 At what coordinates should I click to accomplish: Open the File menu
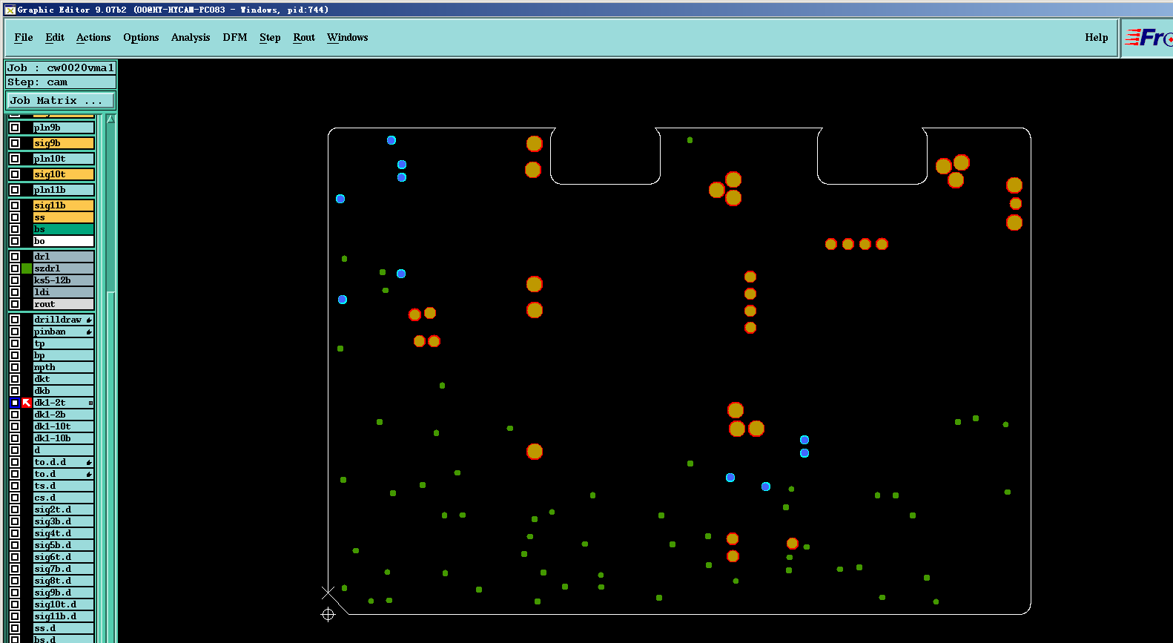coord(24,37)
